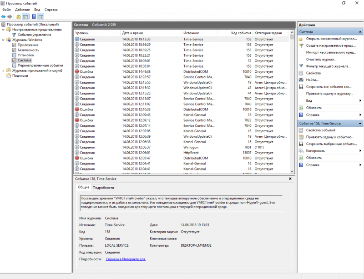Select the WindowsUpdateClient event with code 44
Screen dimensions: 364x279
pos(182,93)
